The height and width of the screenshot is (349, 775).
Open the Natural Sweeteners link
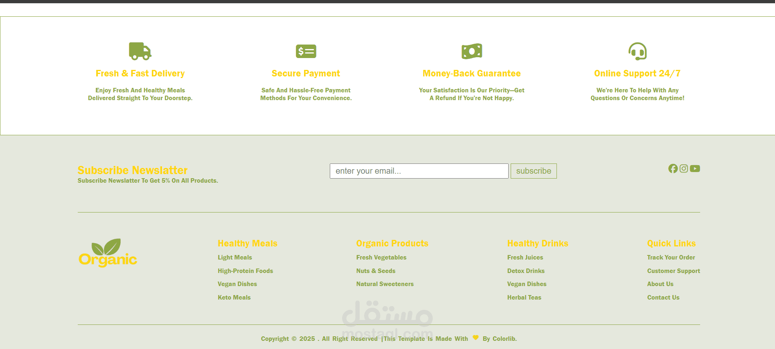[x=385, y=284]
